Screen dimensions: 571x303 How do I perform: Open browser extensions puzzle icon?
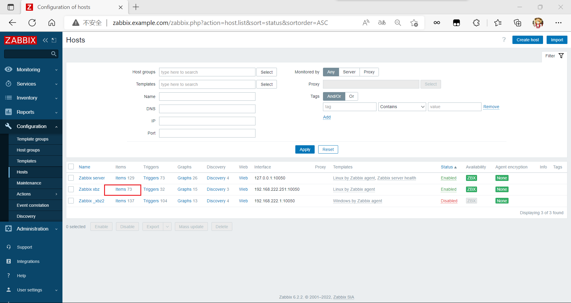(x=476, y=23)
